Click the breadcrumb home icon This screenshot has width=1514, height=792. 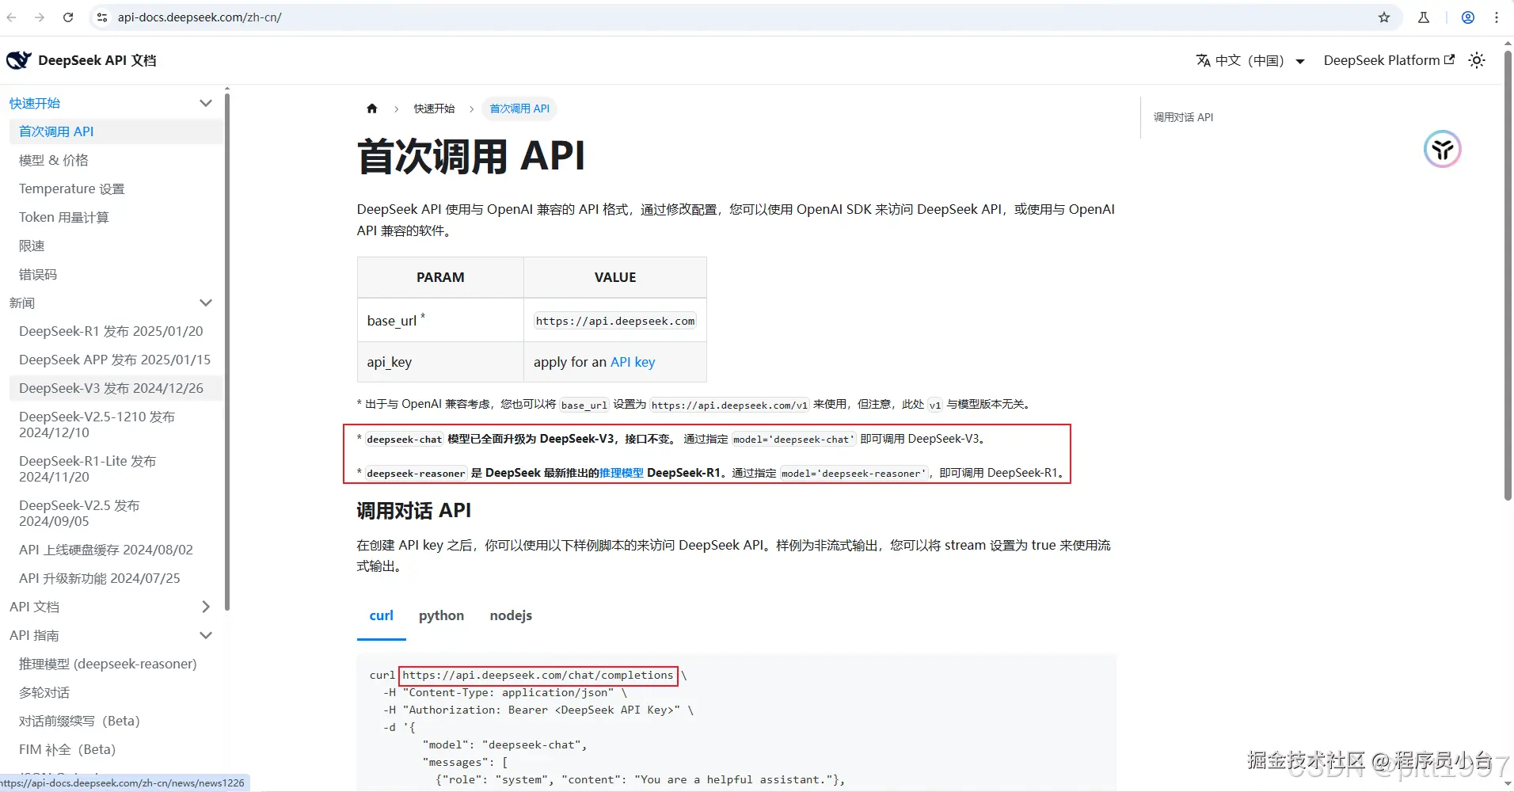point(372,109)
